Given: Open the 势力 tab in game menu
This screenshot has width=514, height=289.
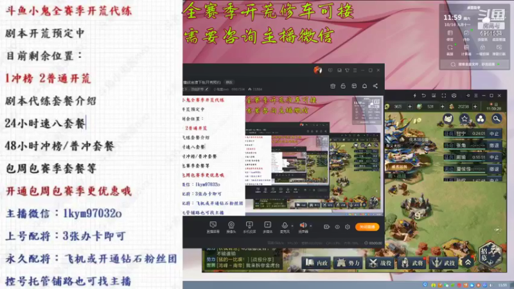Looking at the screenshot, I should [348, 263].
